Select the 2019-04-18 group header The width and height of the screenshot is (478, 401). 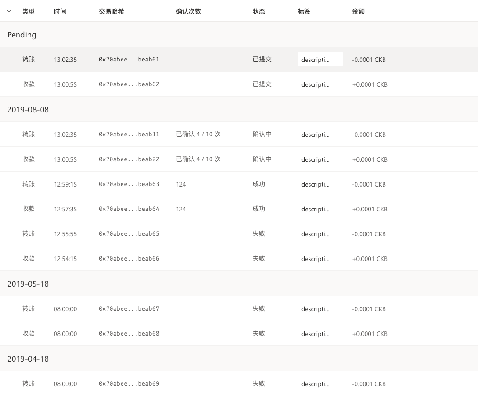click(239, 359)
